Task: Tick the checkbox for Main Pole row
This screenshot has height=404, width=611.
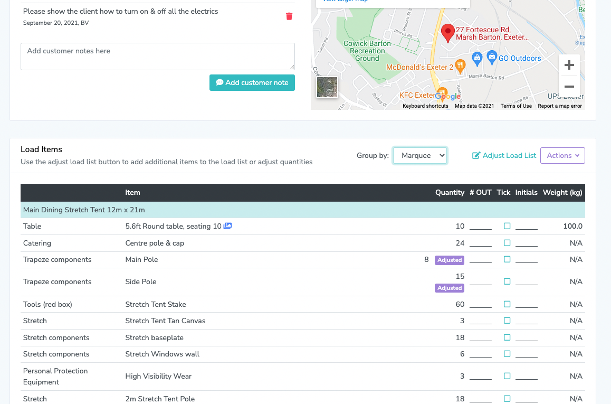Action: [507, 259]
